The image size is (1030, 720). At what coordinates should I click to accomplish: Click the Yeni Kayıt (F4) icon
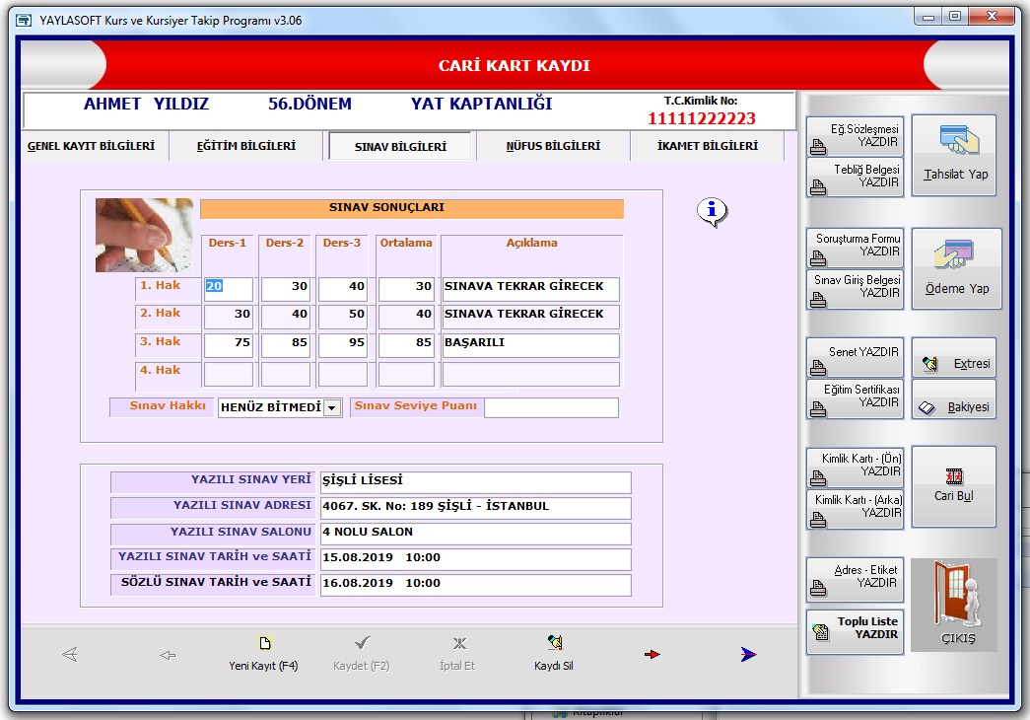click(265, 643)
